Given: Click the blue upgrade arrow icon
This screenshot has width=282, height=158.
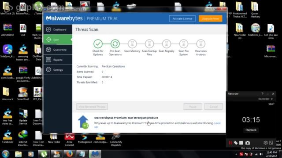Looking at the screenshot, I should click(x=83, y=122).
